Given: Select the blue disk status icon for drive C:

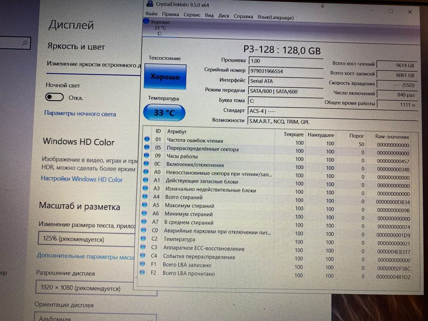Looking at the screenshot, I should (146, 21).
